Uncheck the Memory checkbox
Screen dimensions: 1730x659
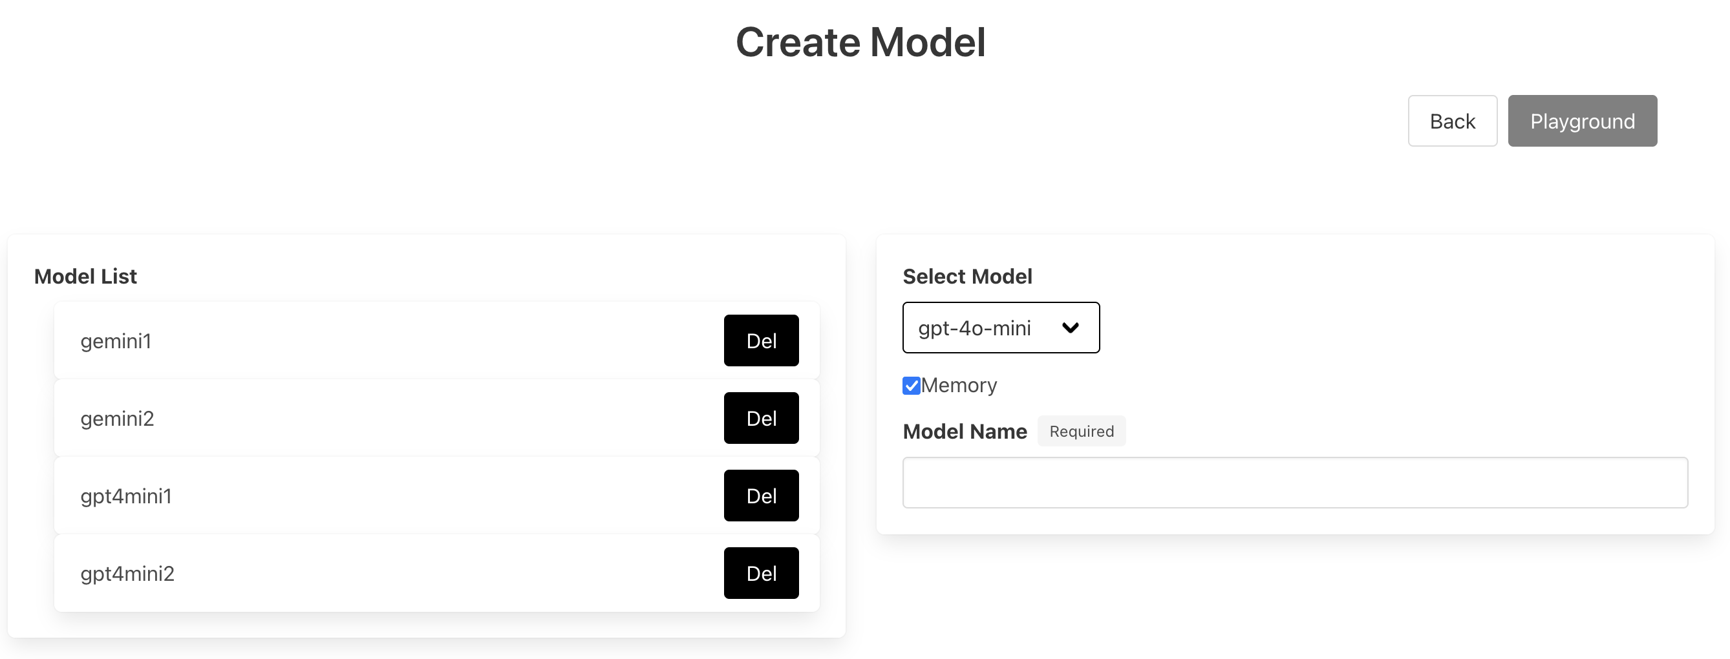click(x=911, y=386)
